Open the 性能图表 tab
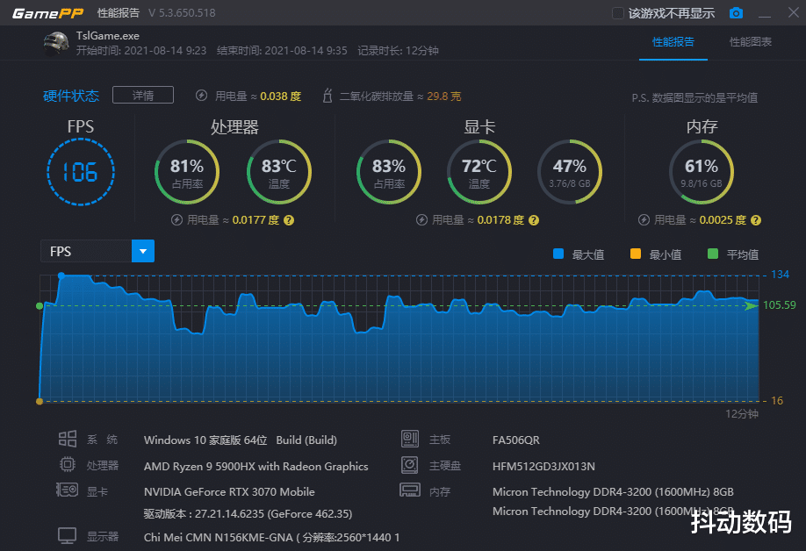Screen dimensions: 806x551 tap(751, 42)
